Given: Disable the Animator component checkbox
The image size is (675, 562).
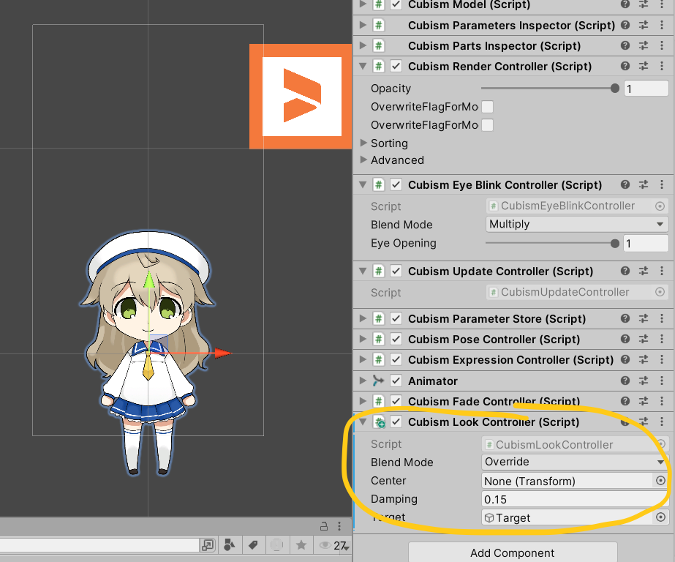Looking at the screenshot, I should [x=396, y=381].
